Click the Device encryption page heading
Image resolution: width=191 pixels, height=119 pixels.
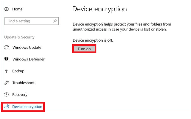99,9
